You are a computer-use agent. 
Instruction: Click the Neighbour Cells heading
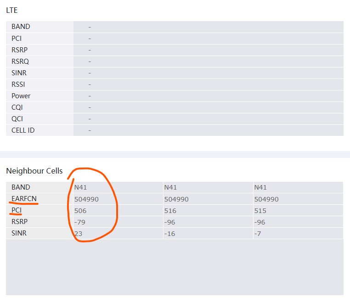tap(34, 171)
